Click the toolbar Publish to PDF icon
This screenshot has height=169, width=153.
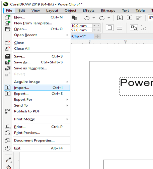139,18
